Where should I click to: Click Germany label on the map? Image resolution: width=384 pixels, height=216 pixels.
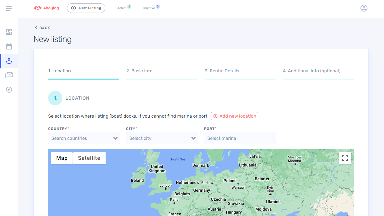coord(202,190)
